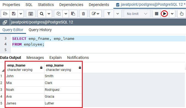Open the Properties tab

pos(11,5)
